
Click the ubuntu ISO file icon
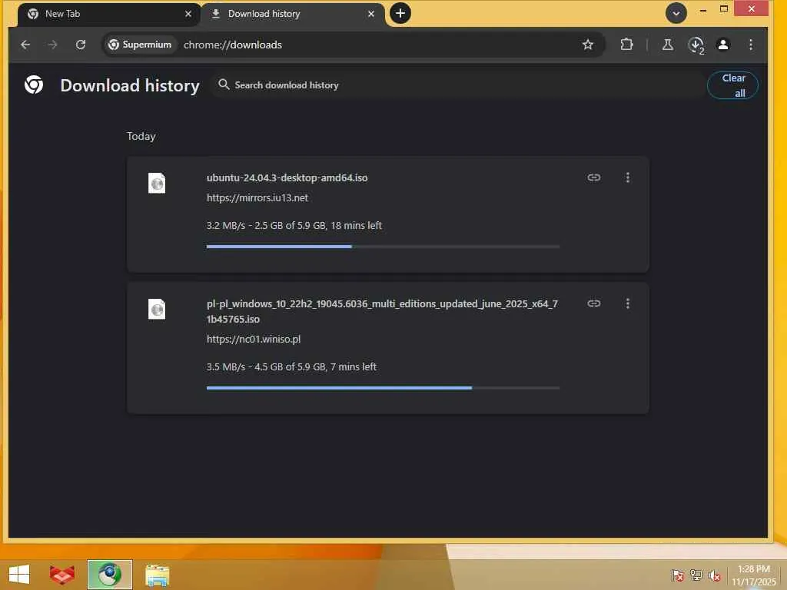pyautogui.click(x=157, y=183)
